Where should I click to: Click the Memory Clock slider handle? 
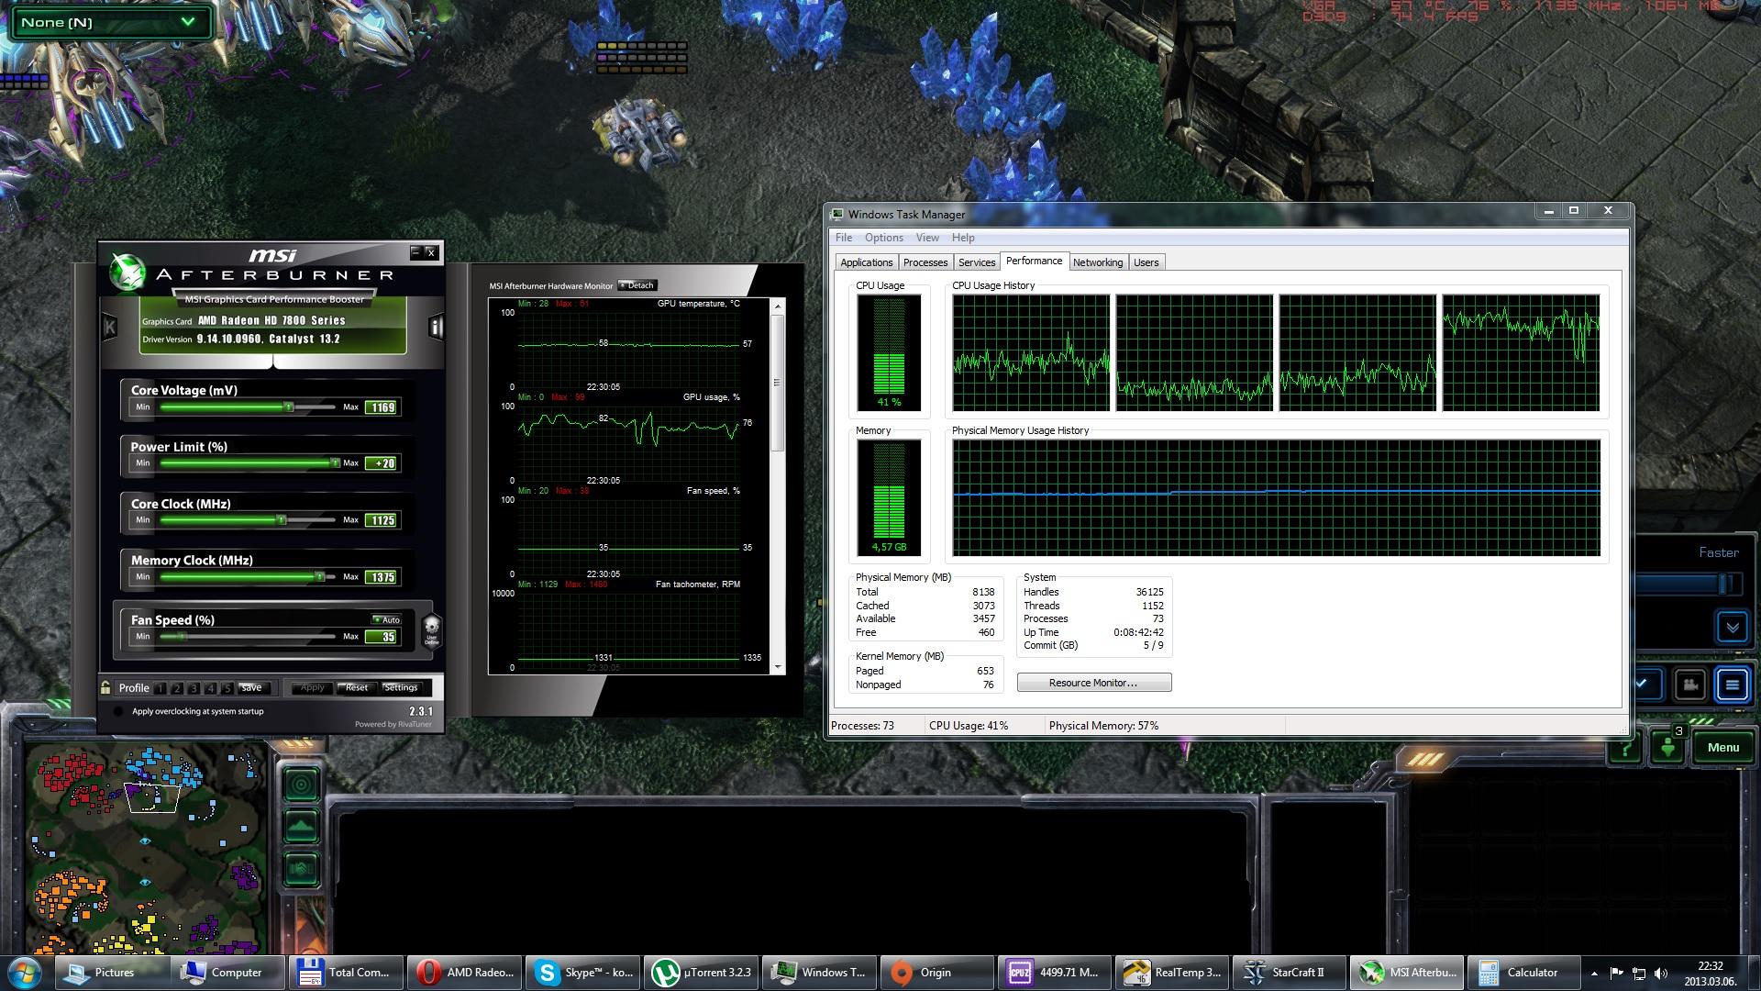pos(319,577)
